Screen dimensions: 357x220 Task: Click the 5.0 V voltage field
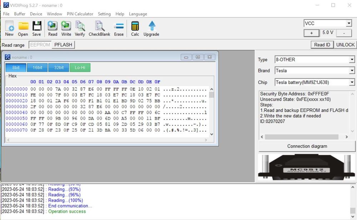pos(328,33)
